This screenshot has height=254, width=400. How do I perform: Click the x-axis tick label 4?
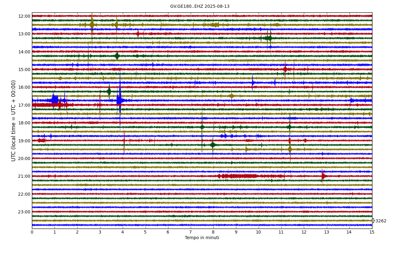tap(122, 232)
